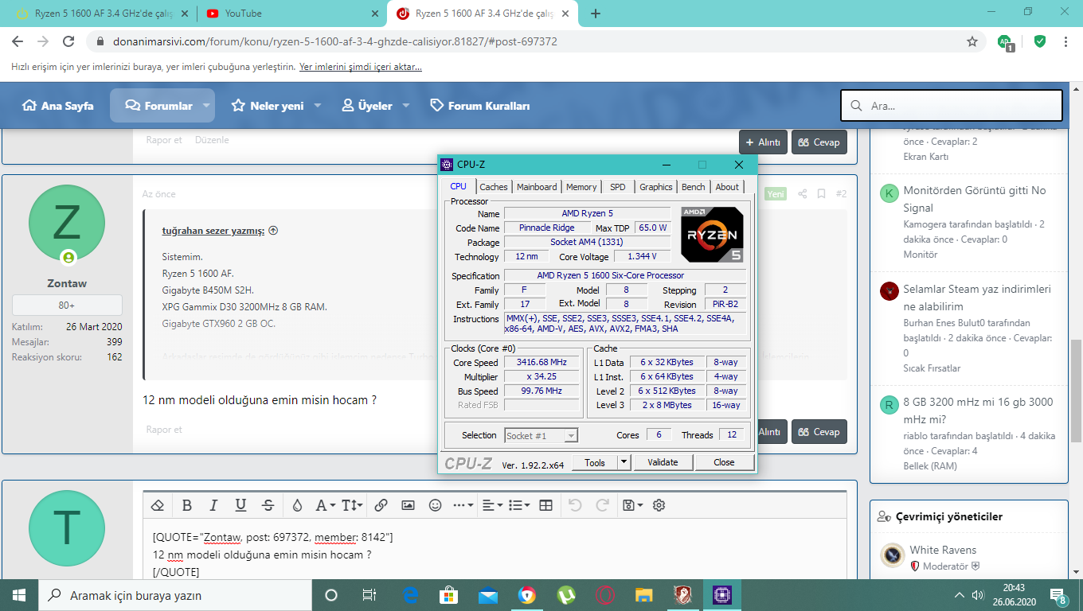Click the Close button in CPU-Z
Viewport: 1083px width, 611px height.
724,462
